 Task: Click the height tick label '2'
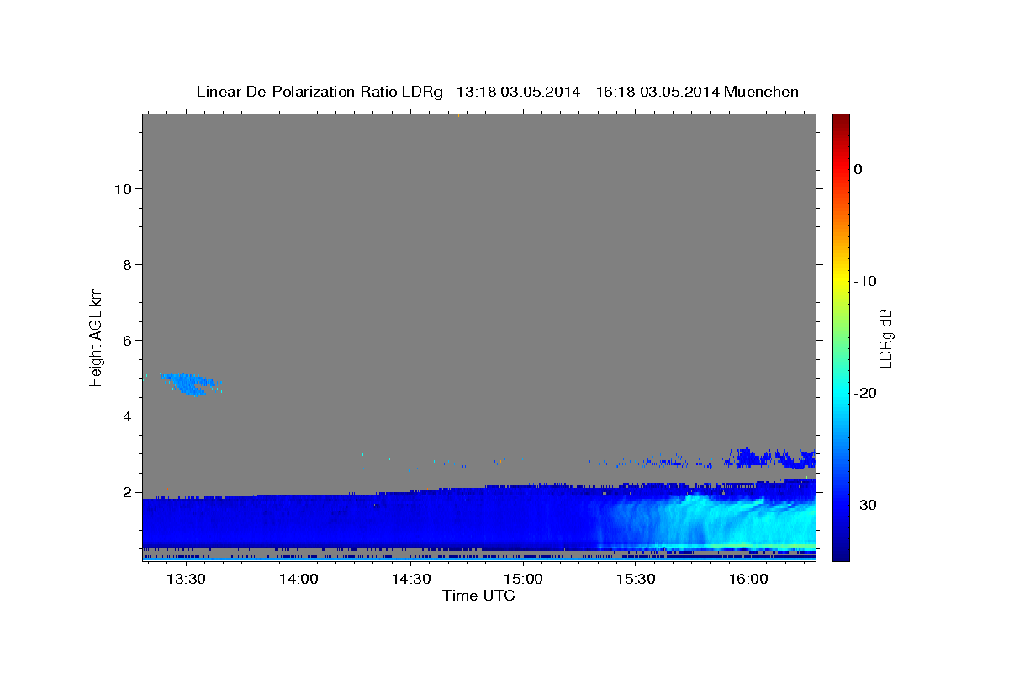click(127, 493)
